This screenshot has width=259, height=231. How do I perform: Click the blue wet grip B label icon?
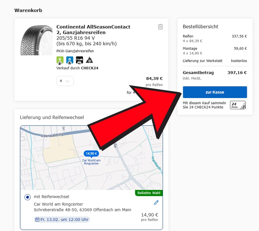[x=70, y=60]
